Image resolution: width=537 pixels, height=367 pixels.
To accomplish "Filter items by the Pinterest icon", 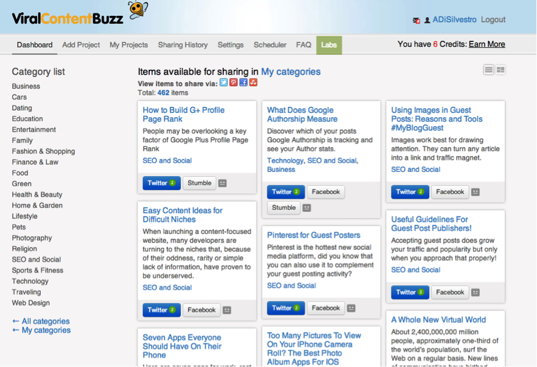I will pos(233,83).
